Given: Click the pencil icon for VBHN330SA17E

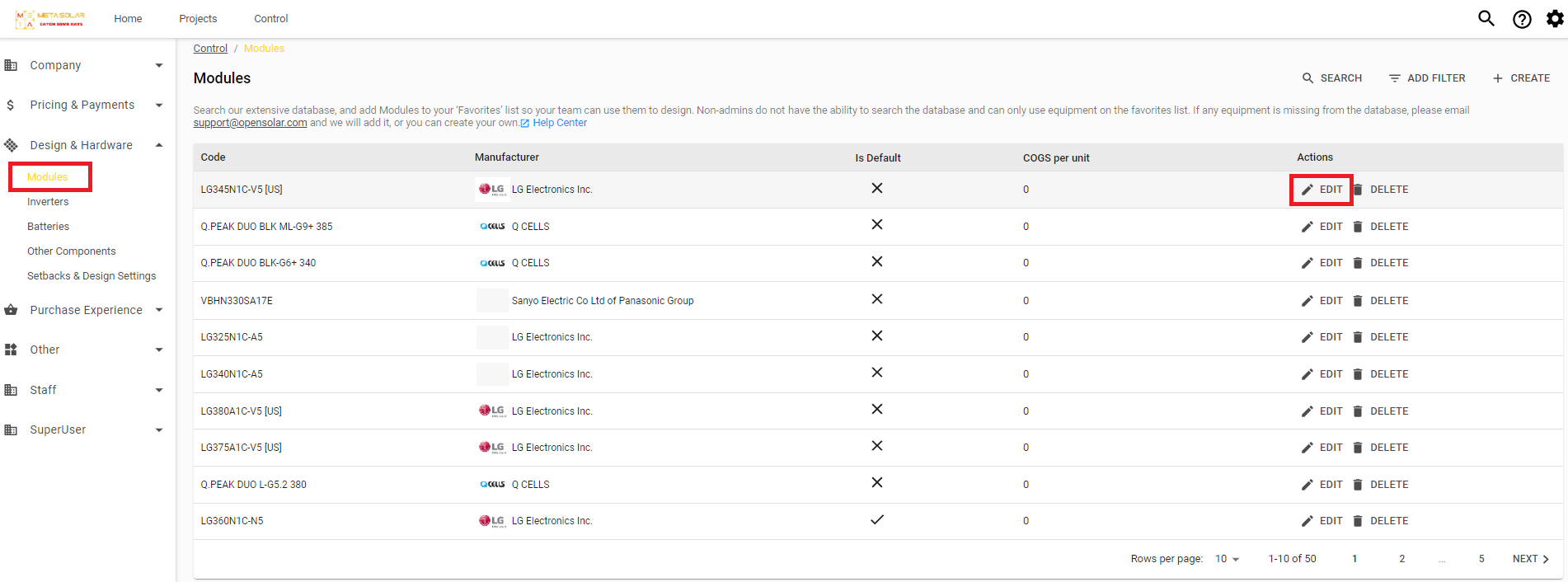Looking at the screenshot, I should (1307, 301).
